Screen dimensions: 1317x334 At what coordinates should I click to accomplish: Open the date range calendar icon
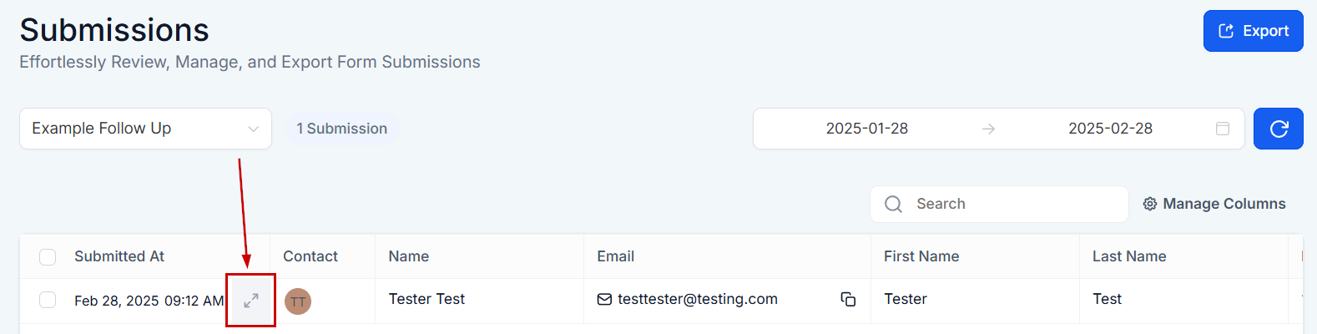click(1223, 129)
